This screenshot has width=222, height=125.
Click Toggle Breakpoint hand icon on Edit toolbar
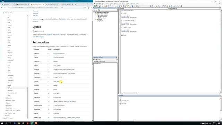(168, 6)
